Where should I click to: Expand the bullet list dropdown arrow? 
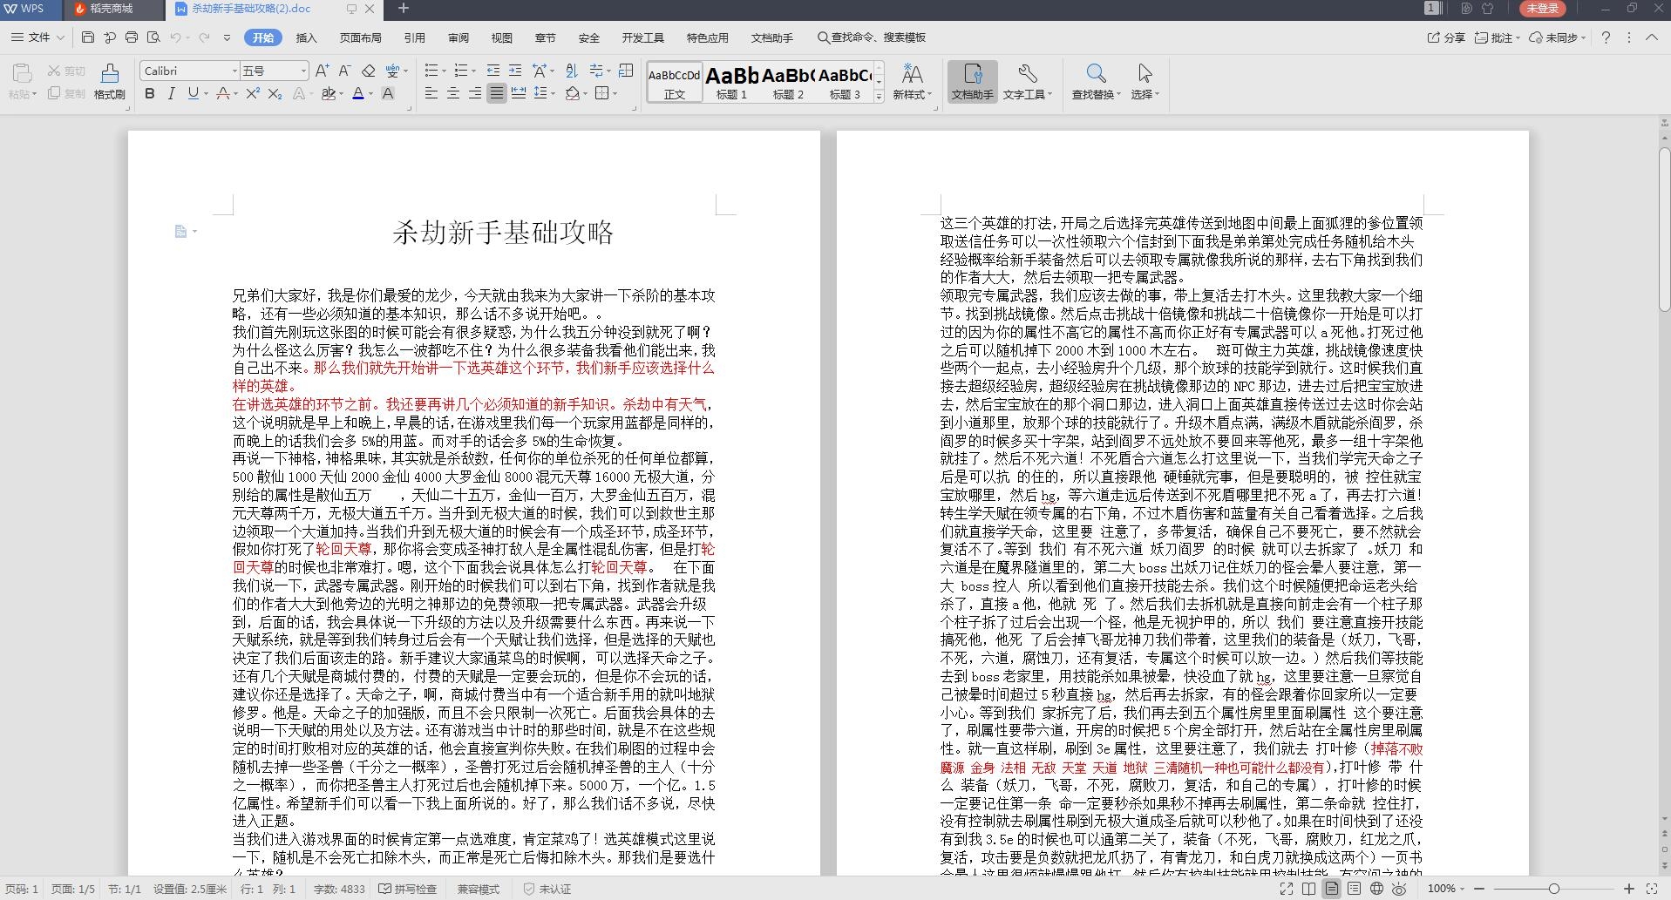(445, 71)
